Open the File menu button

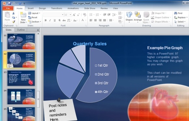8,8
